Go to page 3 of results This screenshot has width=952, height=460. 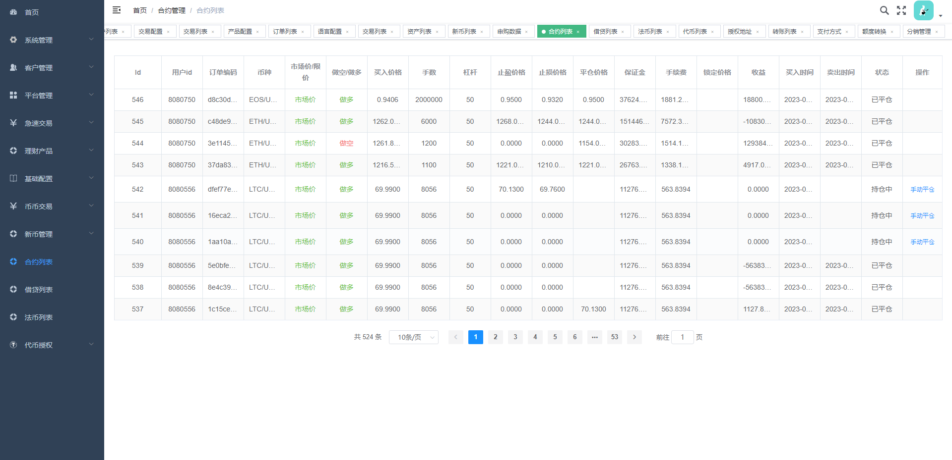pyautogui.click(x=515, y=337)
